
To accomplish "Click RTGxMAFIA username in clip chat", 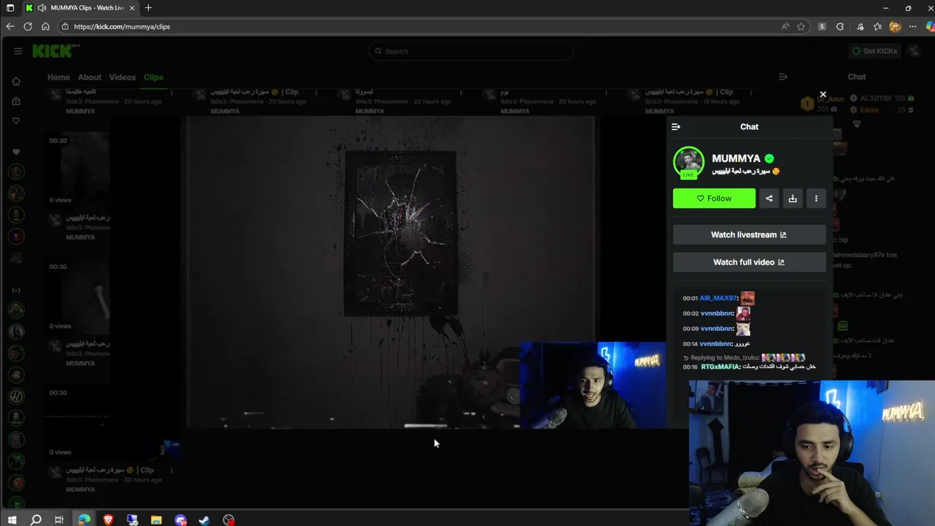I will (720, 367).
